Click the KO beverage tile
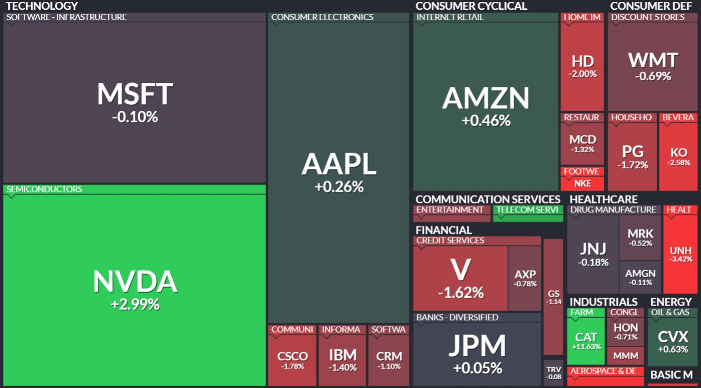Screen dimensions: 701x388 tap(678, 156)
